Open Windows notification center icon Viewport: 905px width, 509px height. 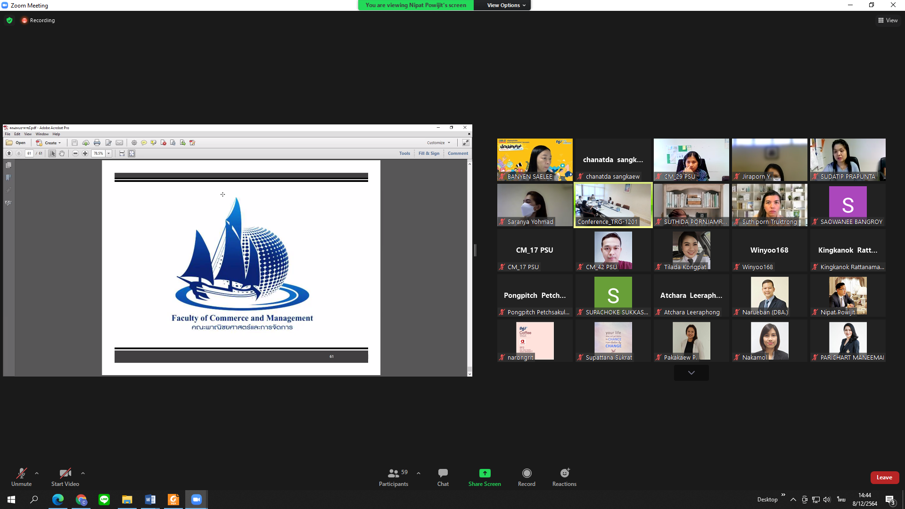pyautogui.click(x=890, y=500)
